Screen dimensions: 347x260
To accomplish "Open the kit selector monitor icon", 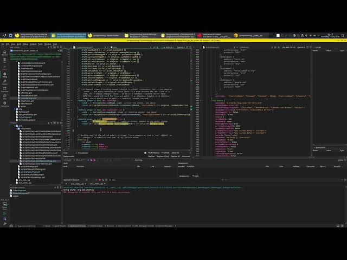I will click(x=5, y=205).
